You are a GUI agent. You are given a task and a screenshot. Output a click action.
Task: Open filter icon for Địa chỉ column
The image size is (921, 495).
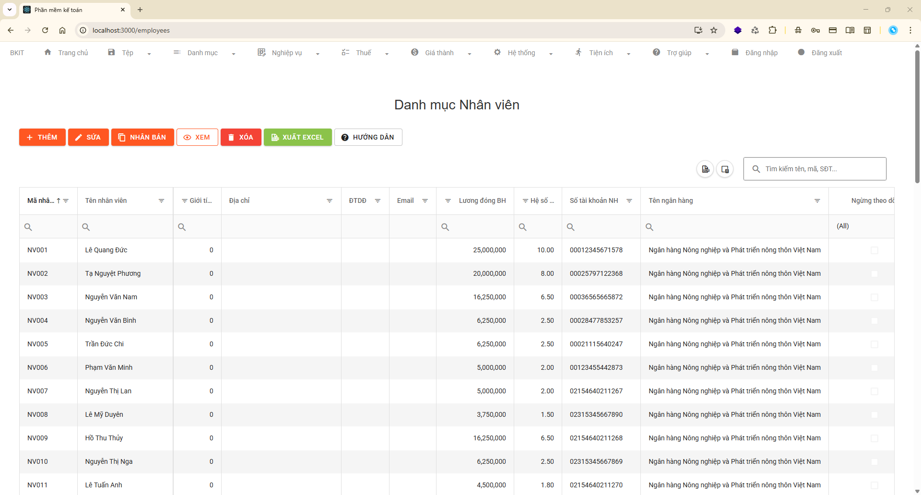330,200
